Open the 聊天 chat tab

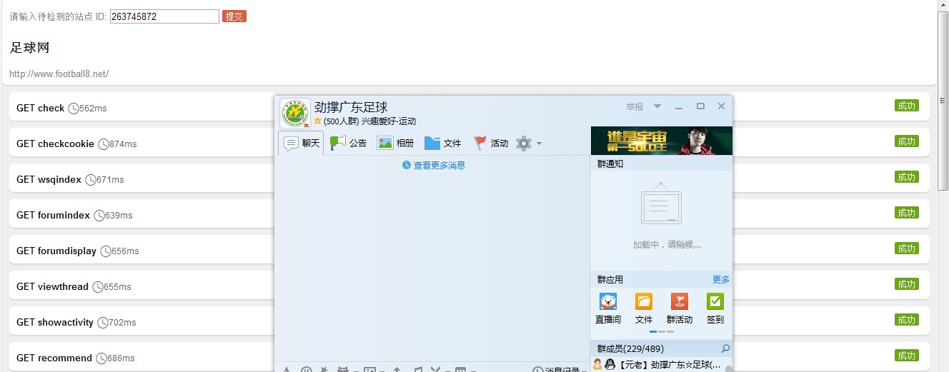click(301, 143)
